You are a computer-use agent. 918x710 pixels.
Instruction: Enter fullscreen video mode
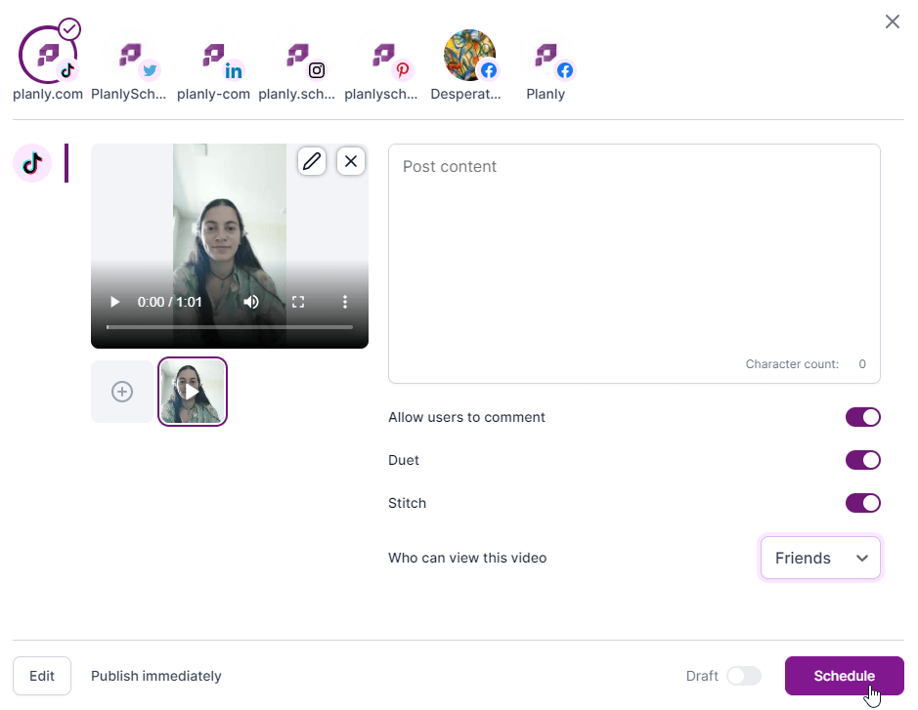point(298,302)
